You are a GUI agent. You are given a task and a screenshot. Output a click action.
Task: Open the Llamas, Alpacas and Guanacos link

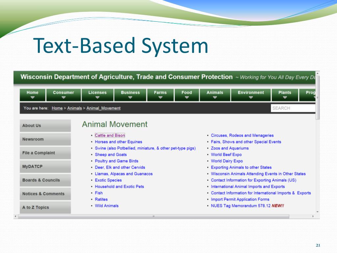pyautogui.click(x=124, y=174)
